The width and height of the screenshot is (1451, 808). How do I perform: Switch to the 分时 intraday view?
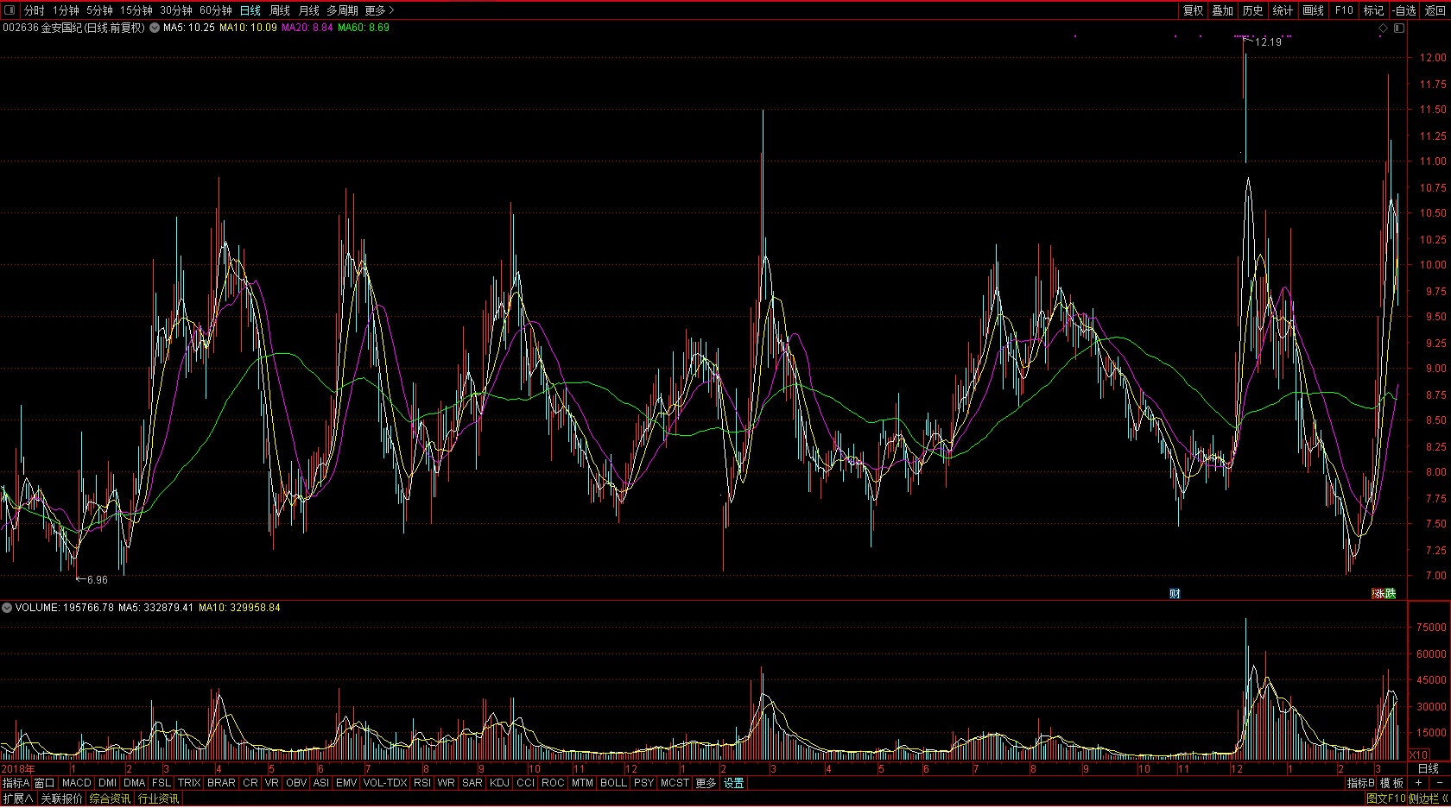(x=35, y=10)
